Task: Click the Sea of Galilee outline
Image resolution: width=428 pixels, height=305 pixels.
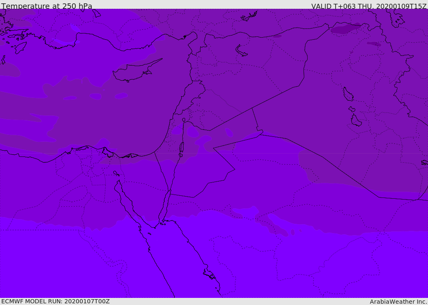Action: point(184,120)
